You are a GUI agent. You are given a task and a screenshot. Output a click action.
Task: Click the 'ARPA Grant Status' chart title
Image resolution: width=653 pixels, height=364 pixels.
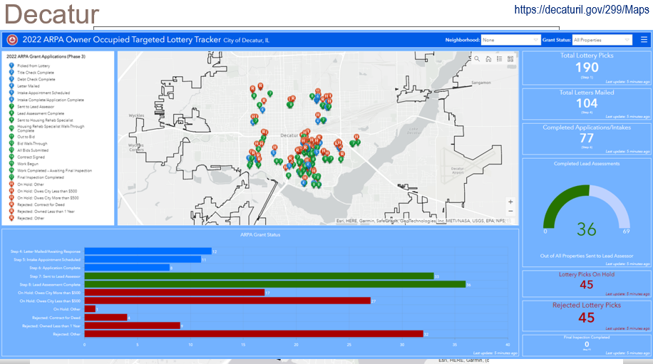(260, 234)
